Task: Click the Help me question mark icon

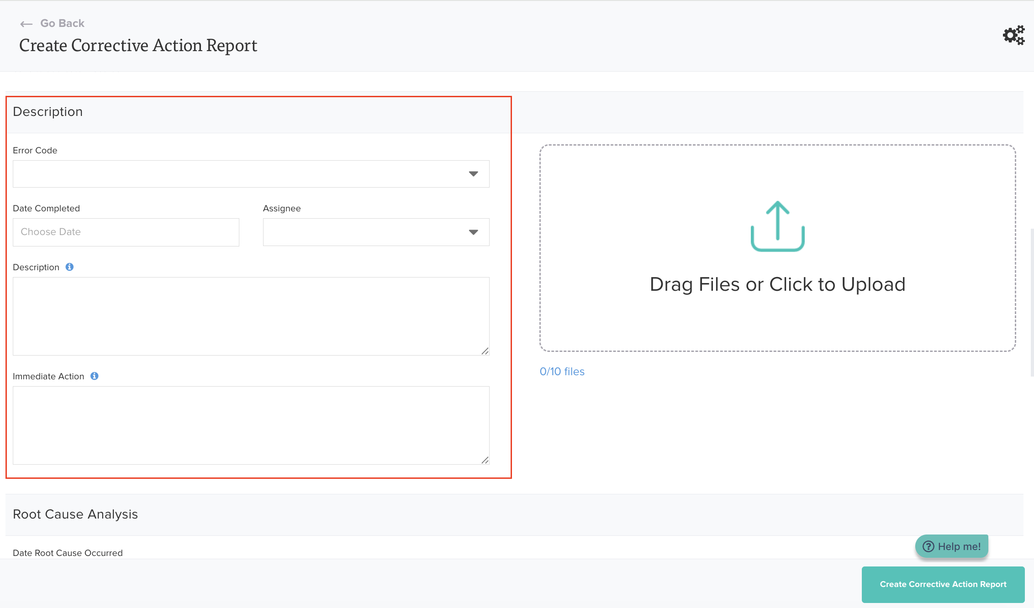Action: click(928, 546)
